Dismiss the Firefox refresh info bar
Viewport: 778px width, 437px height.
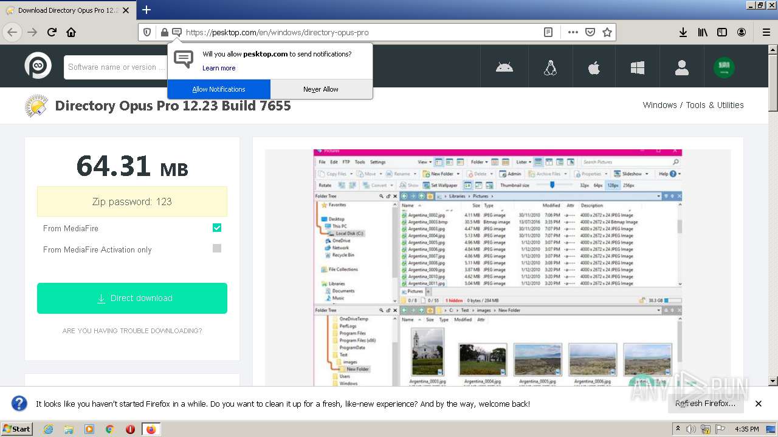pyautogui.click(x=758, y=404)
